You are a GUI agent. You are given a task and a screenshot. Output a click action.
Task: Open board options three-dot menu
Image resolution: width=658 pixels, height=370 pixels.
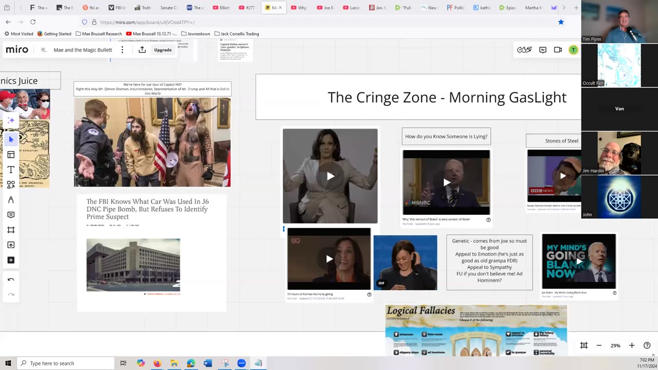[122, 50]
